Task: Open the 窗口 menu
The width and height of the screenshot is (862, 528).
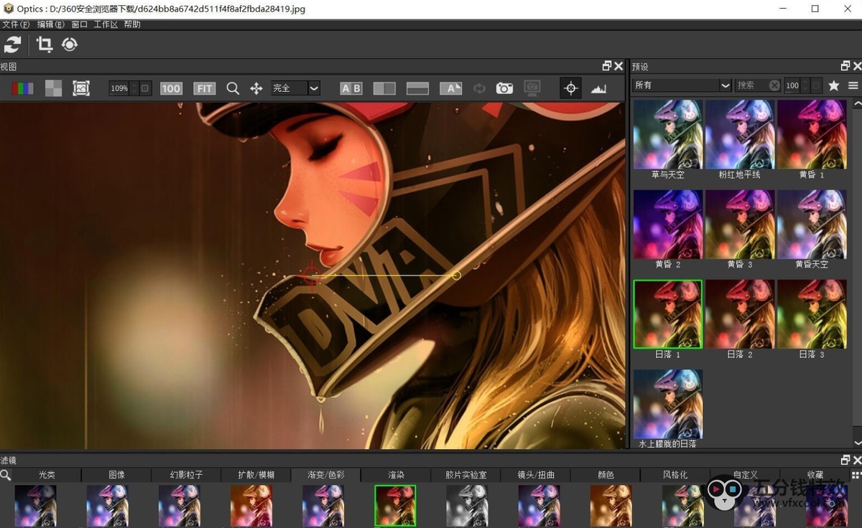Action: pyautogui.click(x=79, y=24)
